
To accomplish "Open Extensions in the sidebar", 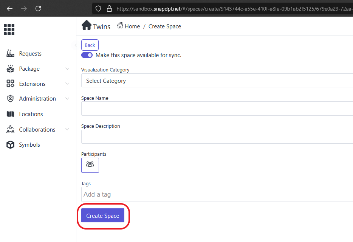I will pyautogui.click(x=32, y=84).
